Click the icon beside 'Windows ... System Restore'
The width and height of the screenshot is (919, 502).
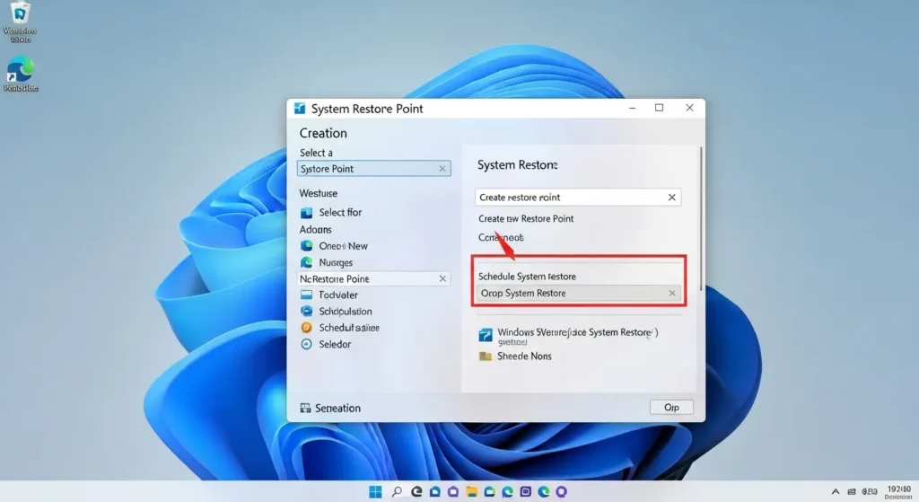click(486, 336)
